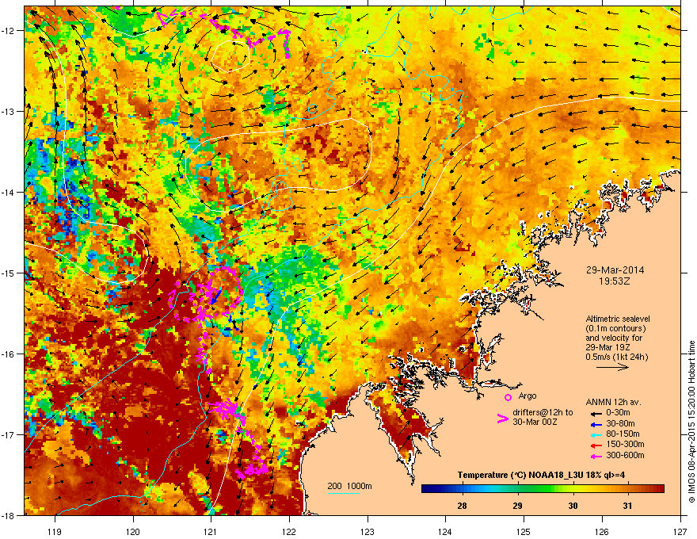Image resolution: width=697 pixels, height=539 pixels.
Task: Click the 80-150m depth label
Action: point(623,434)
